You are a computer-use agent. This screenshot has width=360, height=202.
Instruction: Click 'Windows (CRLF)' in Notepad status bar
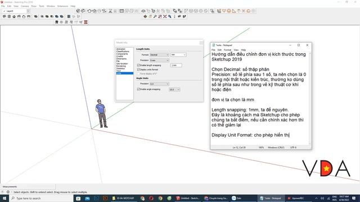[276, 148]
